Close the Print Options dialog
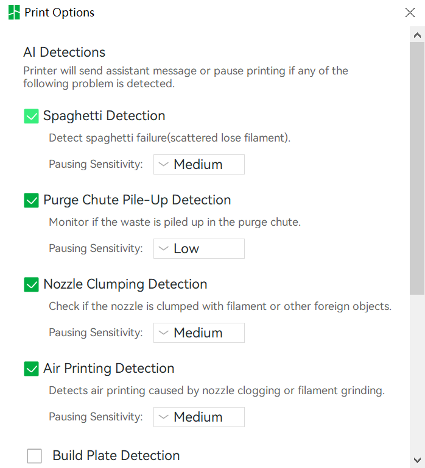The height and width of the screenshot is (468, 425). pos(410,13)
